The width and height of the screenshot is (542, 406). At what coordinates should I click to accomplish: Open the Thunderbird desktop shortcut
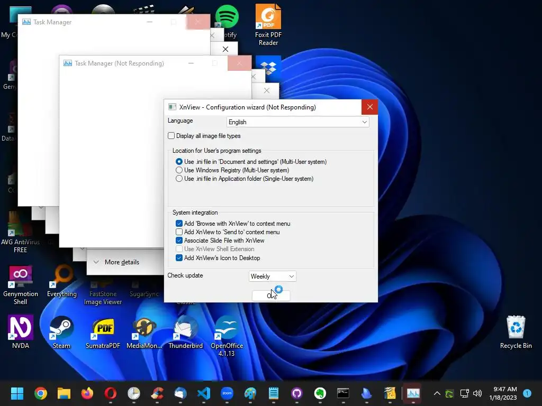[x=186, y=333]
